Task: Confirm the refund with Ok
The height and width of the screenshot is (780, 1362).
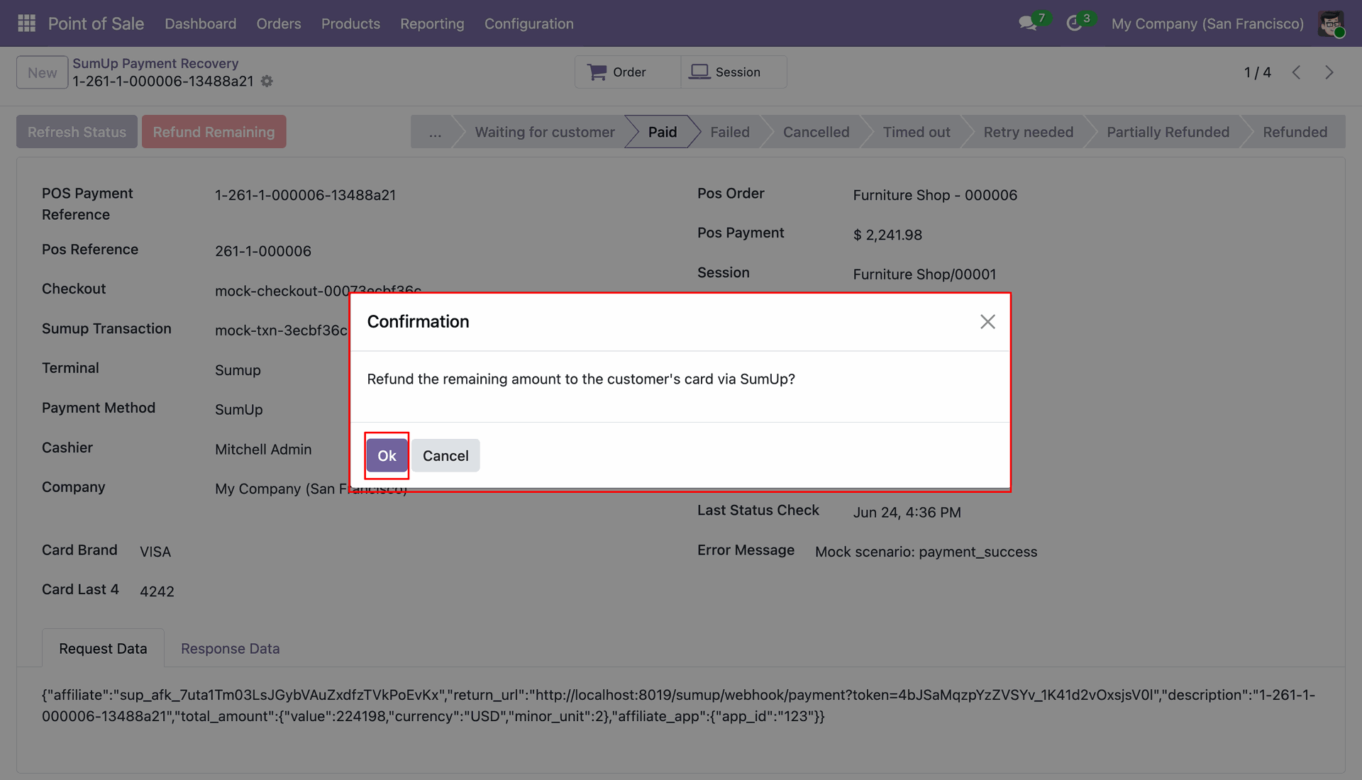Action: [387, 455]
